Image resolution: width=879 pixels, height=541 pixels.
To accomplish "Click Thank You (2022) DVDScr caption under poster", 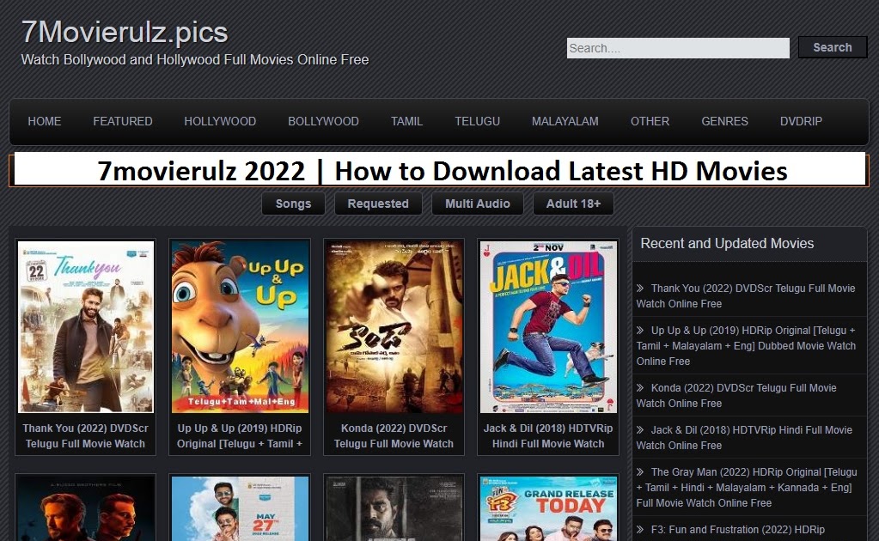I will (x=86, y=435).
